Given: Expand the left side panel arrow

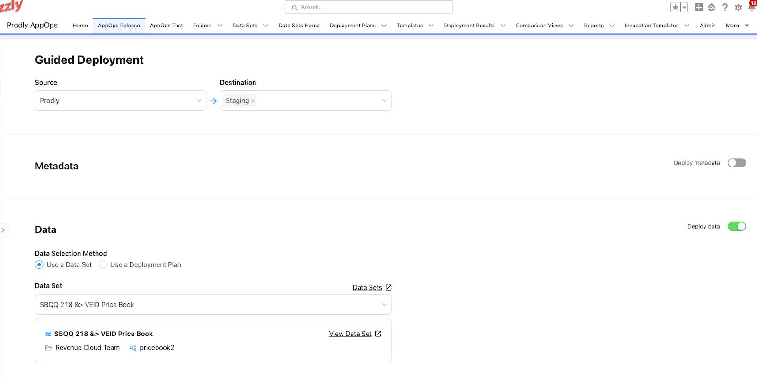Looking at the screenshot, I should [x=3, y=230].
